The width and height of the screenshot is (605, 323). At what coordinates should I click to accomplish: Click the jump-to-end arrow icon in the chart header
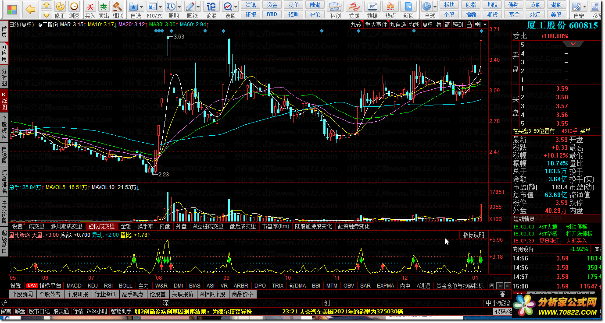[x=478, y=25]
